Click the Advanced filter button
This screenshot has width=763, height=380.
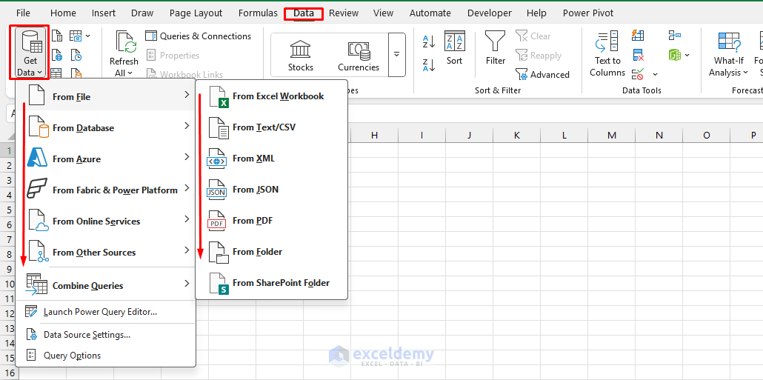[542, 74]
